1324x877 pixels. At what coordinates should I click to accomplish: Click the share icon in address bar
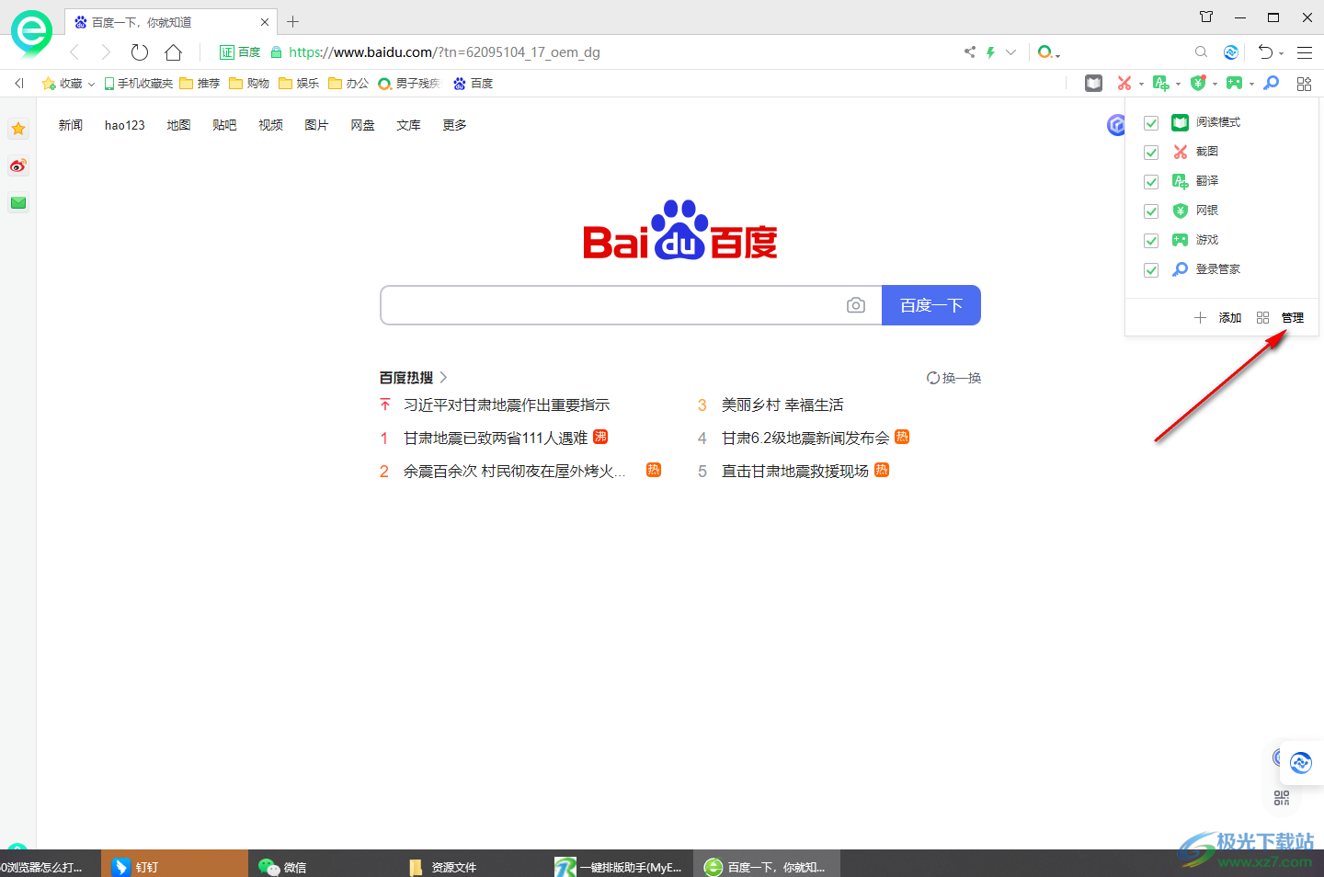click(969, 52)
